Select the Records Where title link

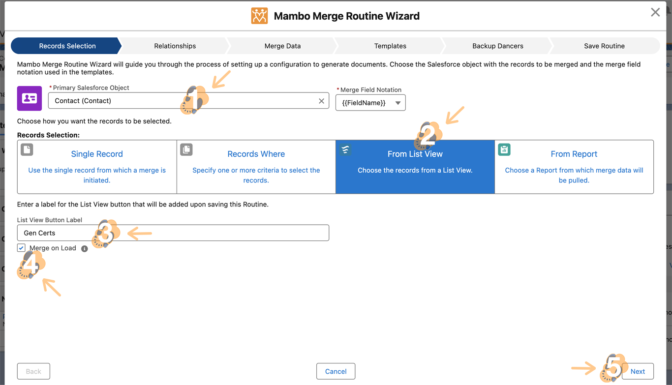(256, 154)
